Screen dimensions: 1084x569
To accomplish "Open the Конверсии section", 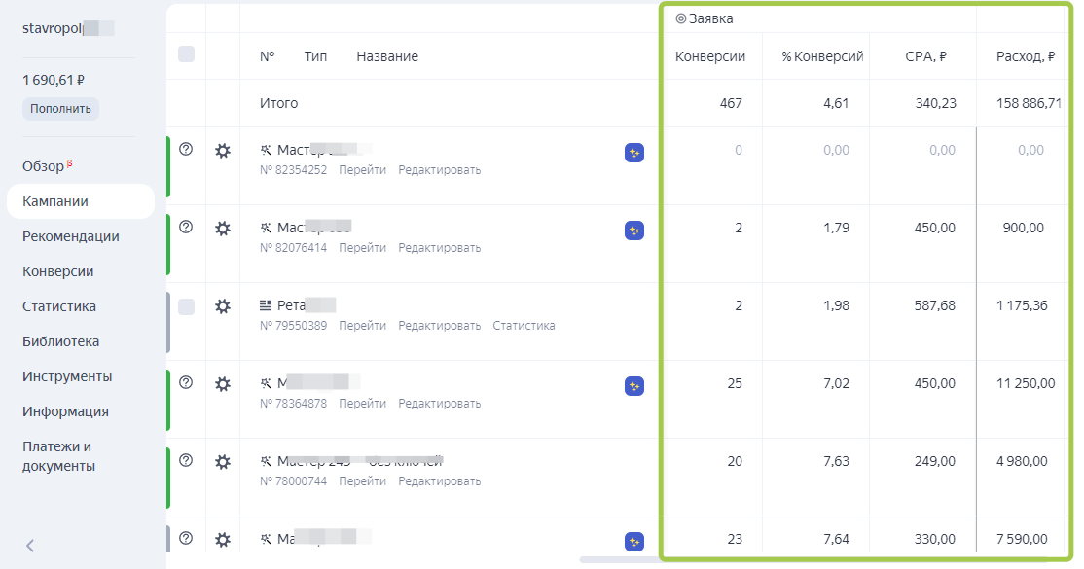I will (58, 271).
